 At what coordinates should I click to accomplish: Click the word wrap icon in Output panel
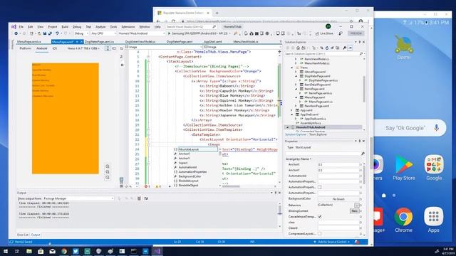146,198
